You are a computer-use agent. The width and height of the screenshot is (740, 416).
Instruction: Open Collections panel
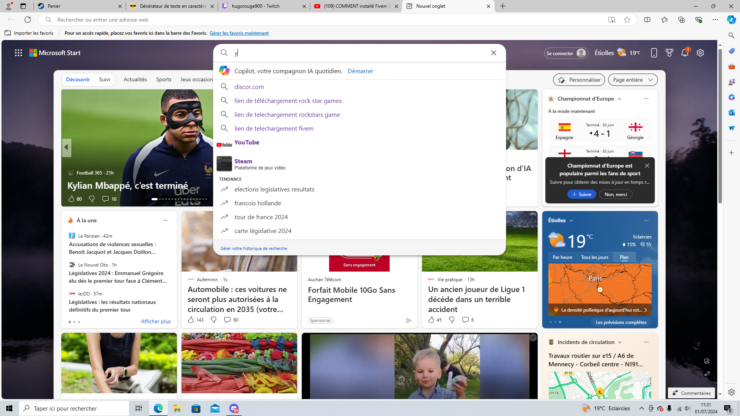pos(681,20)
